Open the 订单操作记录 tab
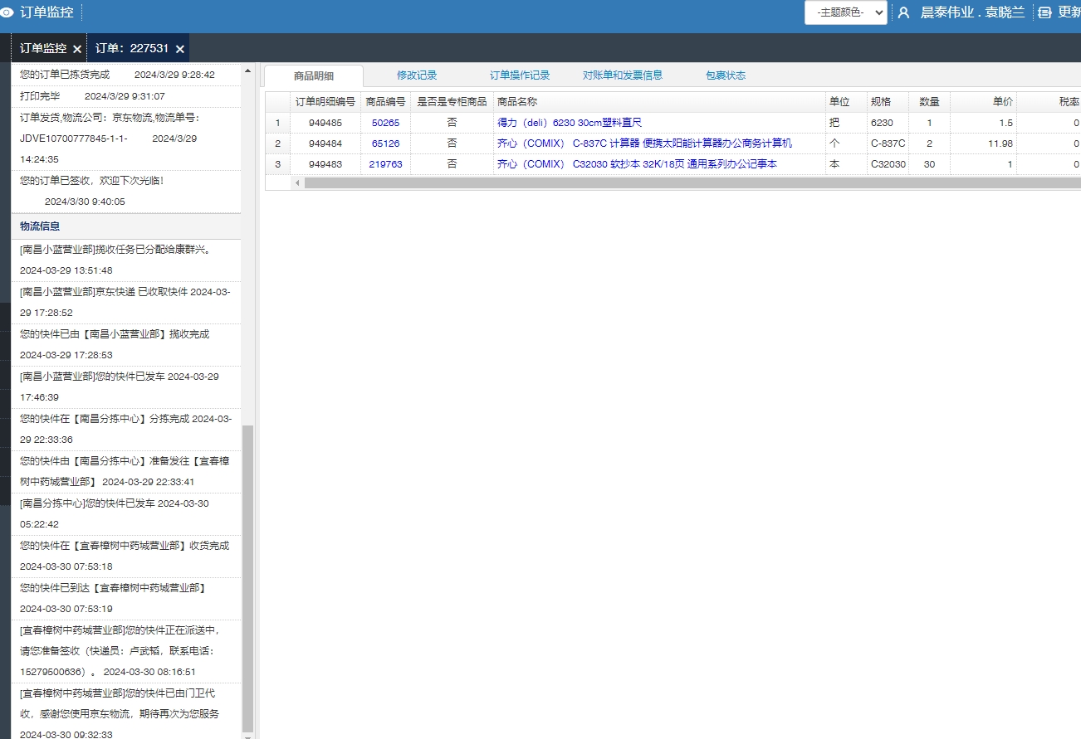 520,75
